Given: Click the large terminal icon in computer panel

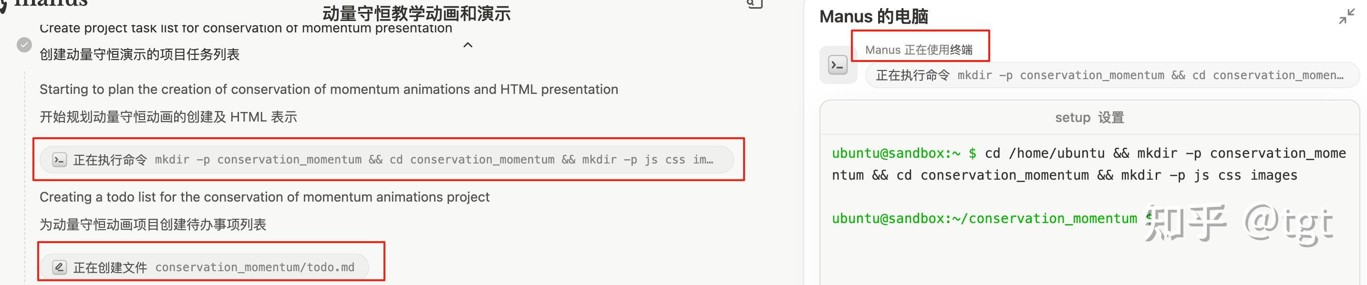Looking at the screenshot, I should [838, 65].
